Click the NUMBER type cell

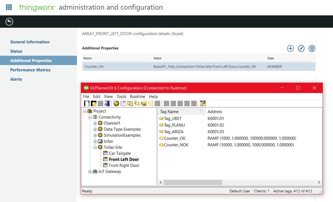coord(274,67)
